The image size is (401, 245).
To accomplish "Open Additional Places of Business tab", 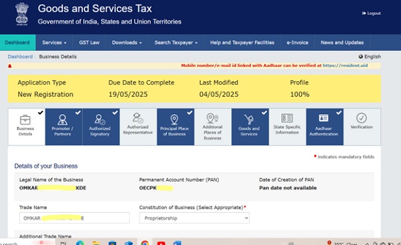I will (213, 127).
